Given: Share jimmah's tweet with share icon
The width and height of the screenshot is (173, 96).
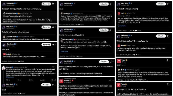Looking at the screenshot, I should (55, 80).
